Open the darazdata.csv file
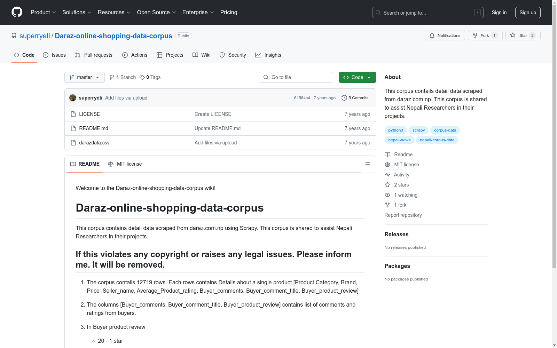Viewport: 557px width, 348px height. [94, 143]
